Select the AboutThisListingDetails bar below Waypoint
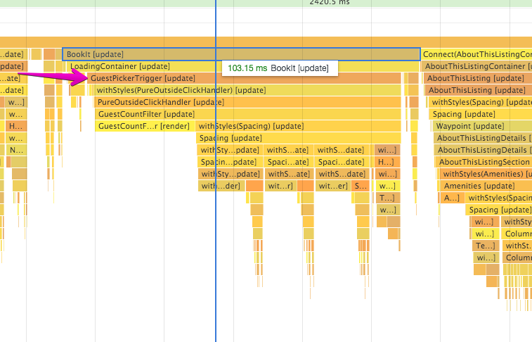This screenshot has height=342, width=532. tap(483, 138)
